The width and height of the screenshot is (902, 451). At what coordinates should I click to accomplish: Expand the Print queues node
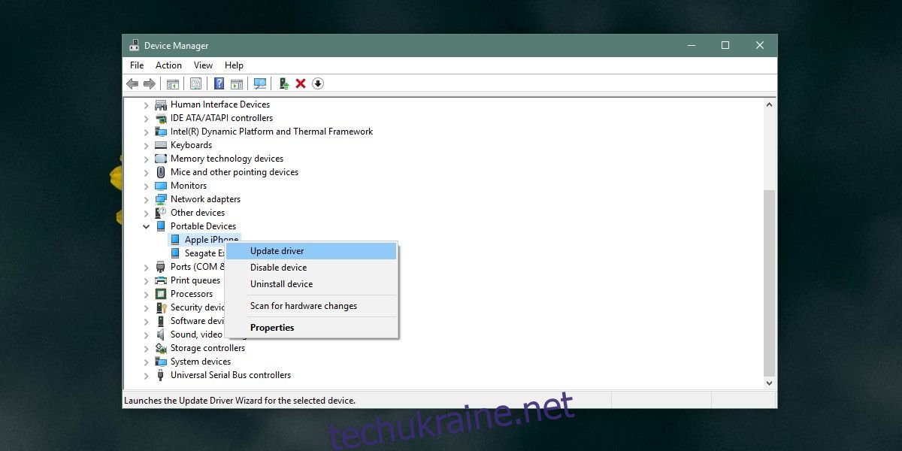(146, 280)
